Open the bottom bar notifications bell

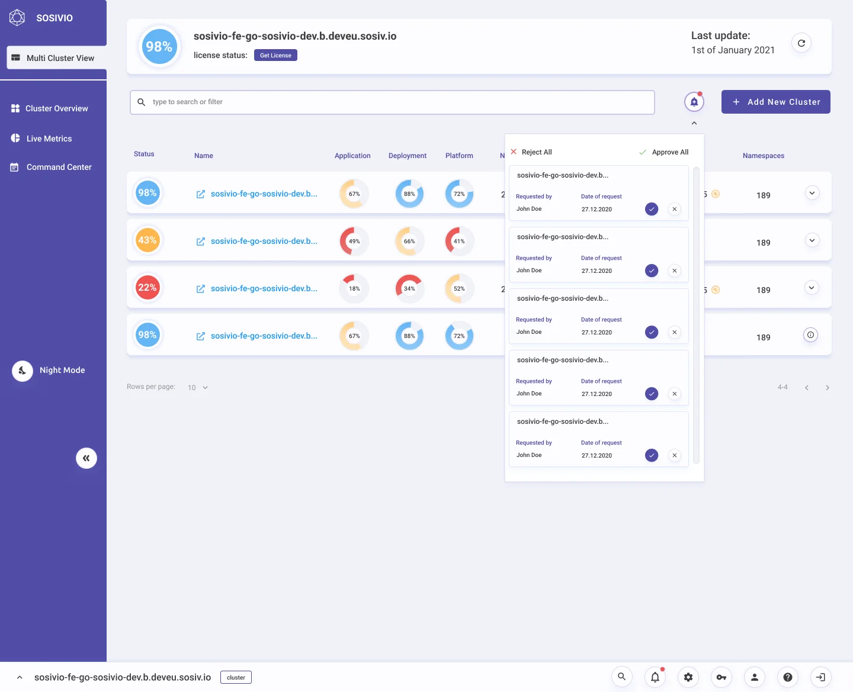pos(655,677)
